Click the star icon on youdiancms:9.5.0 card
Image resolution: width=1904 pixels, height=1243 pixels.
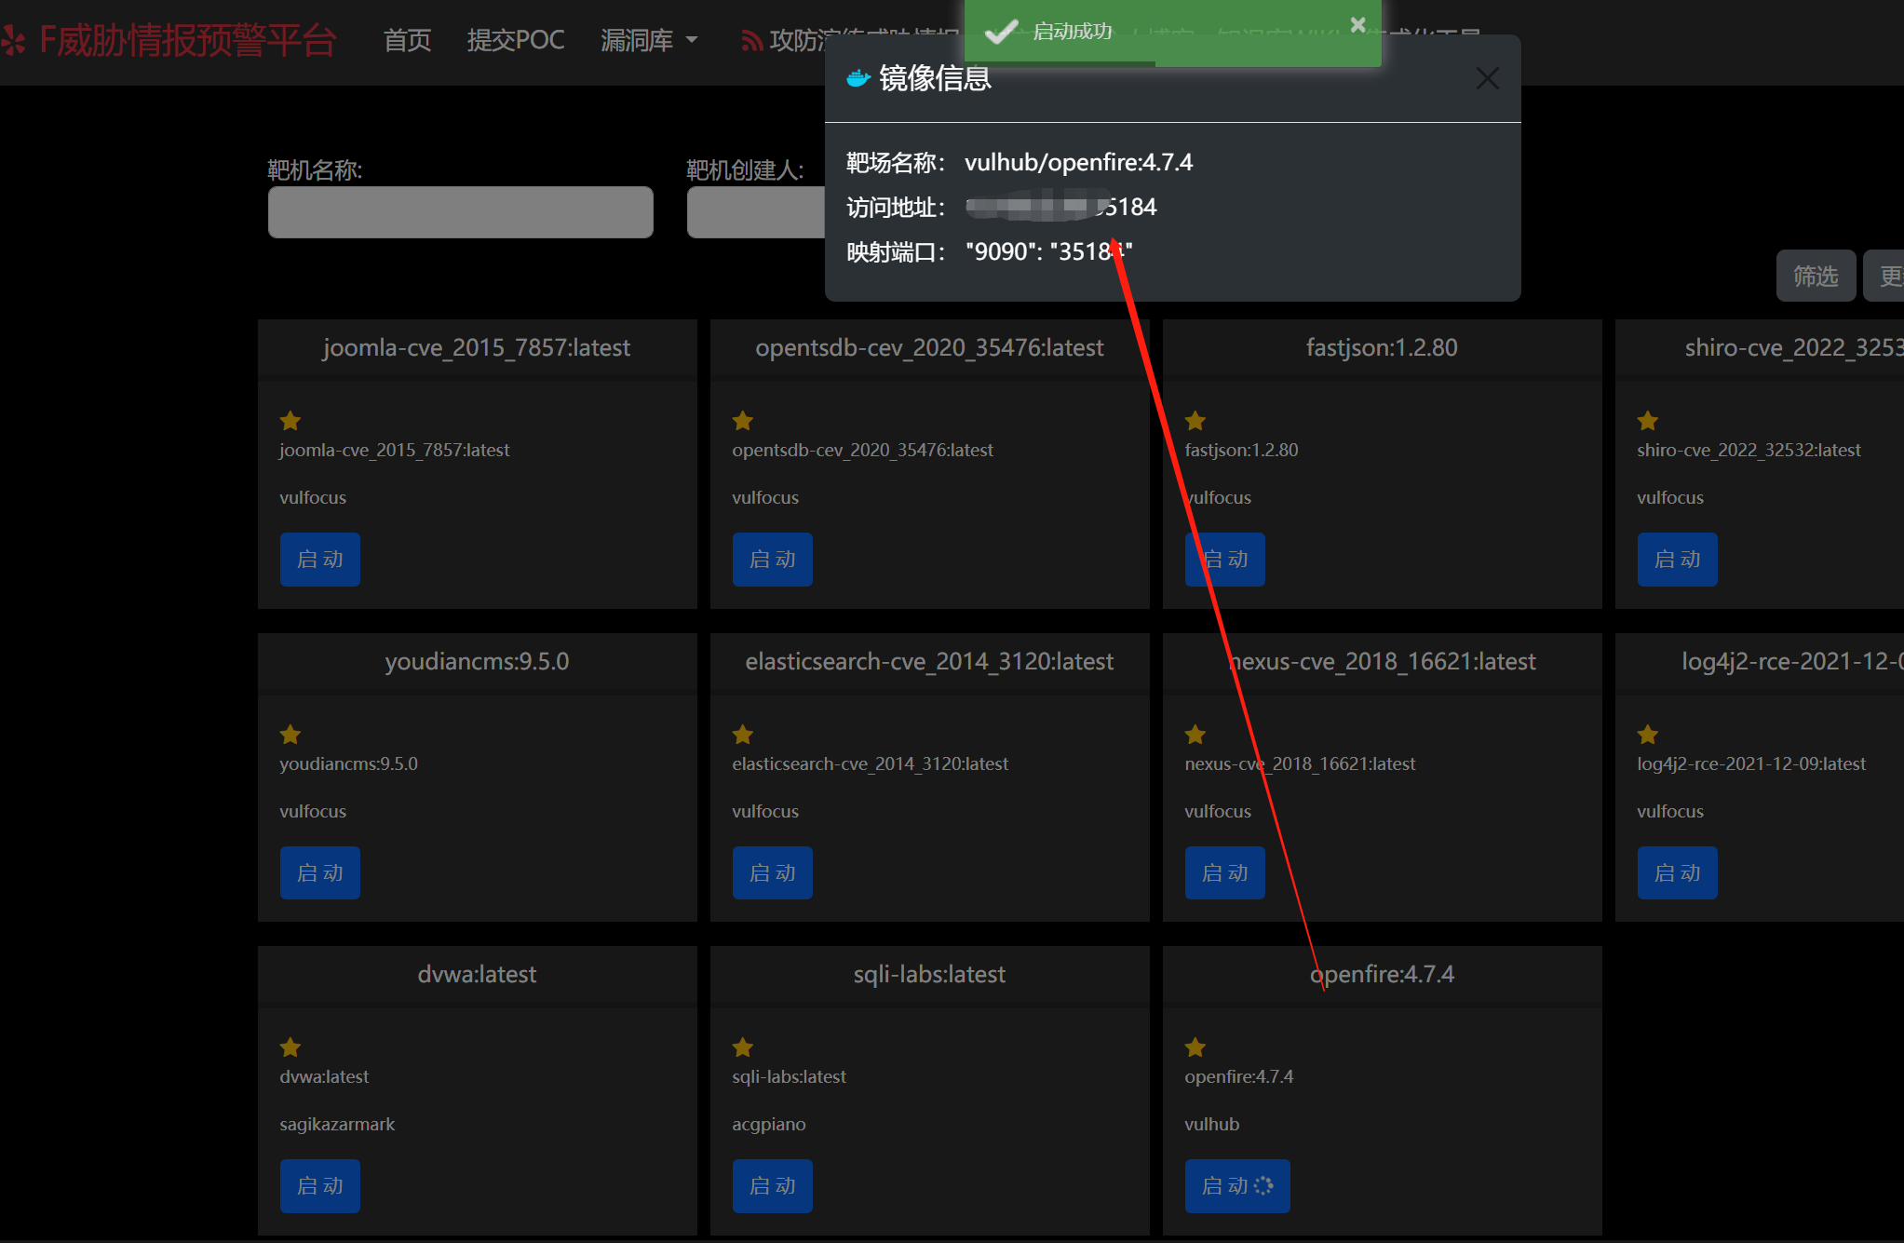290,735
